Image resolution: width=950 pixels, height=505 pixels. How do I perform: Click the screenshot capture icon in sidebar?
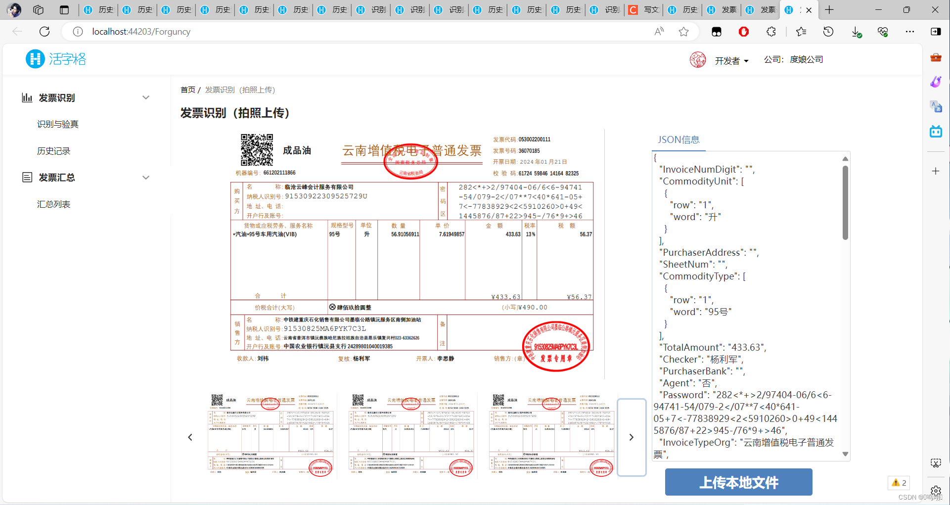[936, 463]
